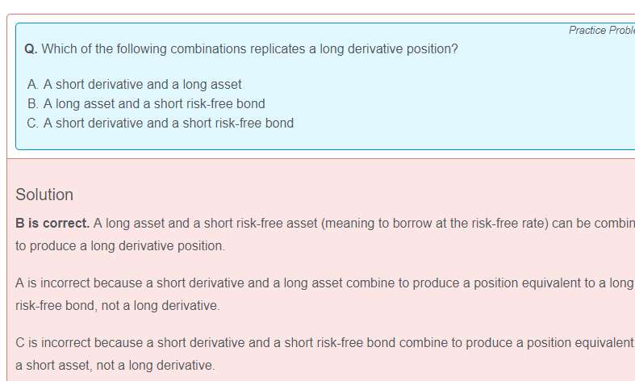
Task: Click empty space in the blue question box below option C
Action: point(323,140)
